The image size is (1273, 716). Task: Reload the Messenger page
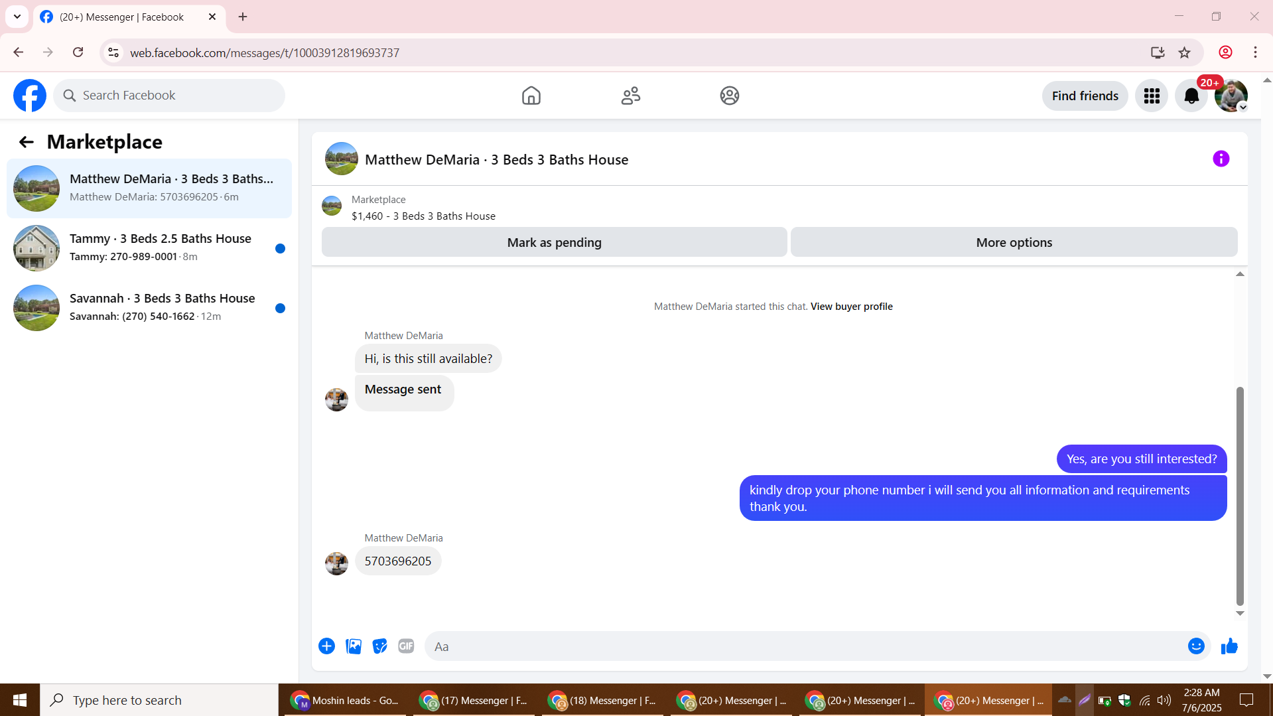[78, 52]
